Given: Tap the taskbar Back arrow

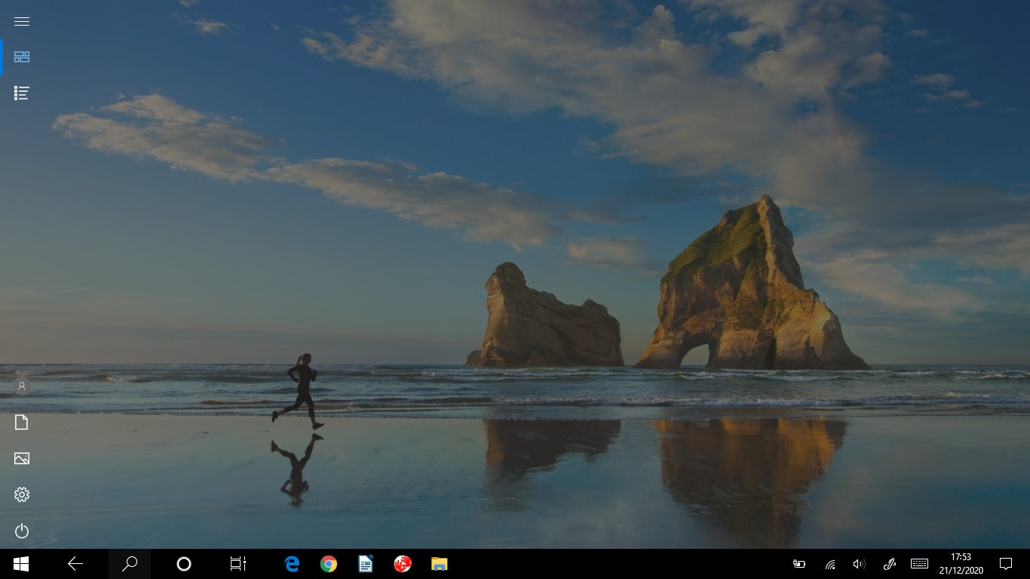Looking at the screenshot, I should tap(75, 564).
